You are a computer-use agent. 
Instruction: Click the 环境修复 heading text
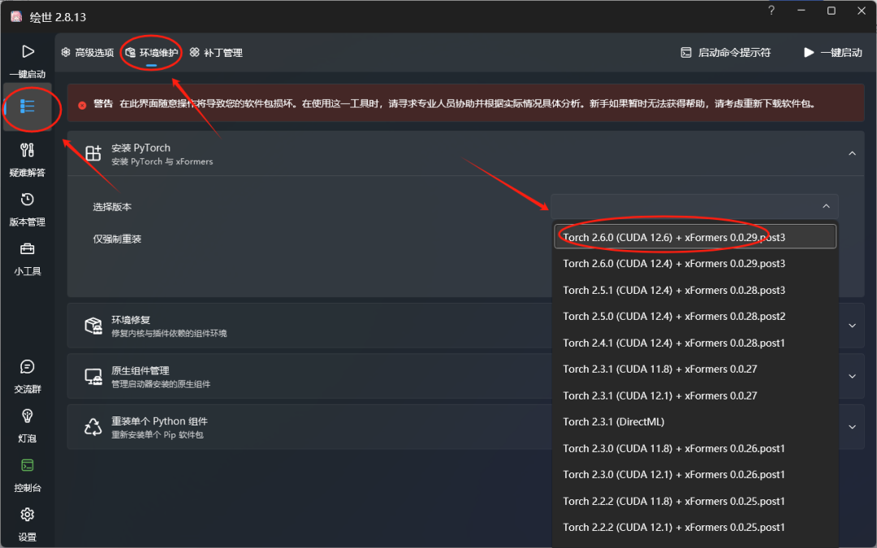[x=131, y=320]
